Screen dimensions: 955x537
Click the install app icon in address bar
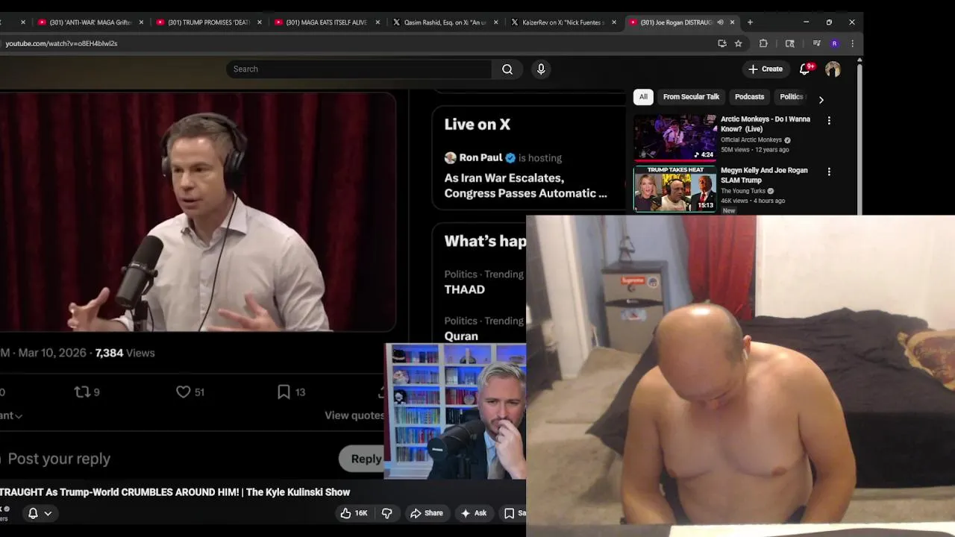pos(721,43)
